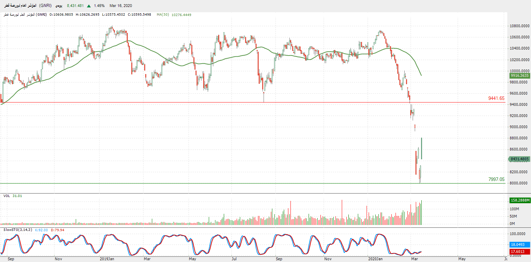Select the volume tag 158.2888M

tap(520, 201)
